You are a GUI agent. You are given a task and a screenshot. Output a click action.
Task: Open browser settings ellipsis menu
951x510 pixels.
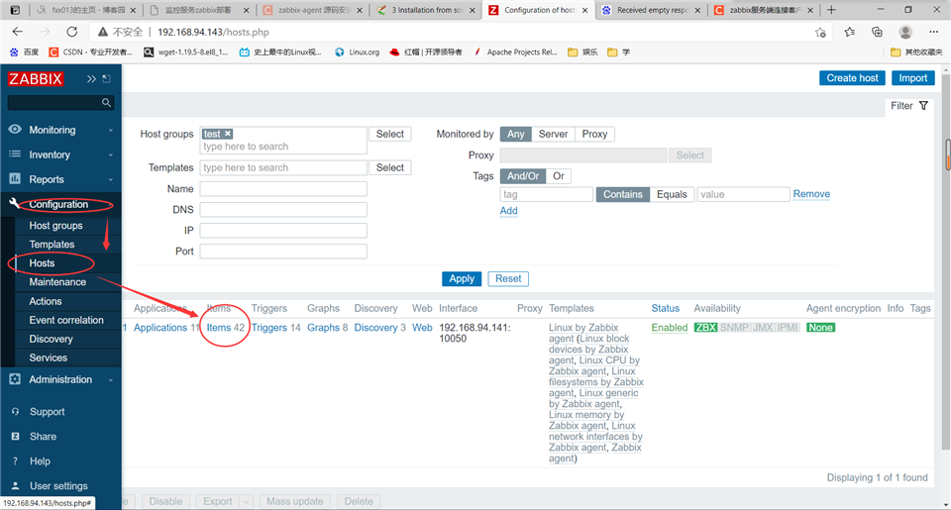(933, 32)
